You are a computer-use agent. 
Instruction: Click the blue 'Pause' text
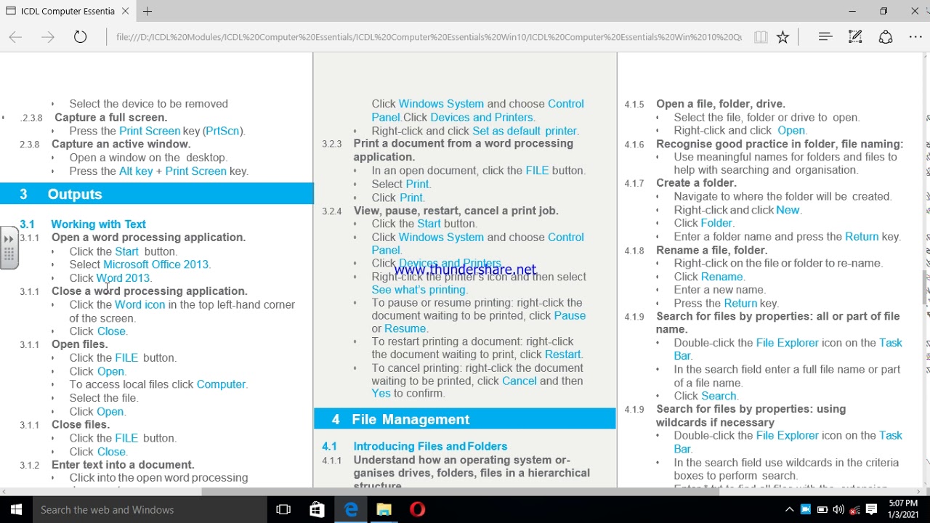click(x=570, y=315)
